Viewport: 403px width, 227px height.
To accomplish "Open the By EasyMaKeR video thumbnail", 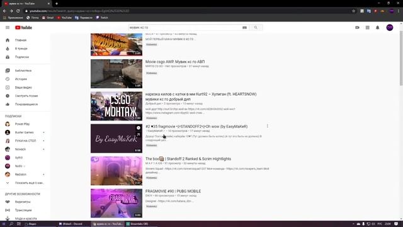I will pos(116,139).
